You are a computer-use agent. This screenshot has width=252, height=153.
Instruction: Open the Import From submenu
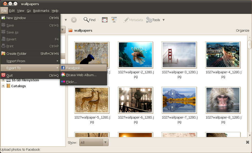click(30, 61)
